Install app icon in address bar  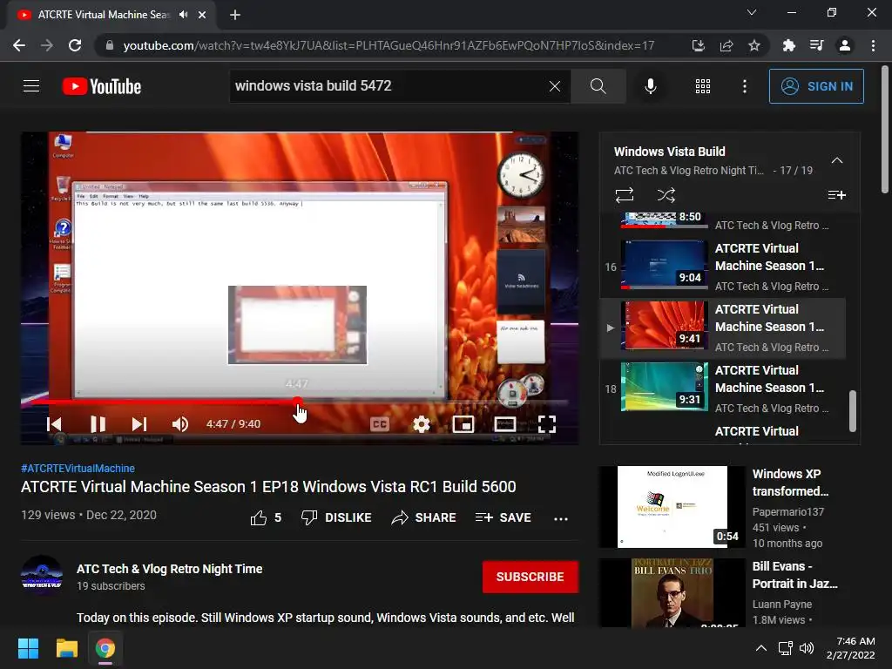698,45
